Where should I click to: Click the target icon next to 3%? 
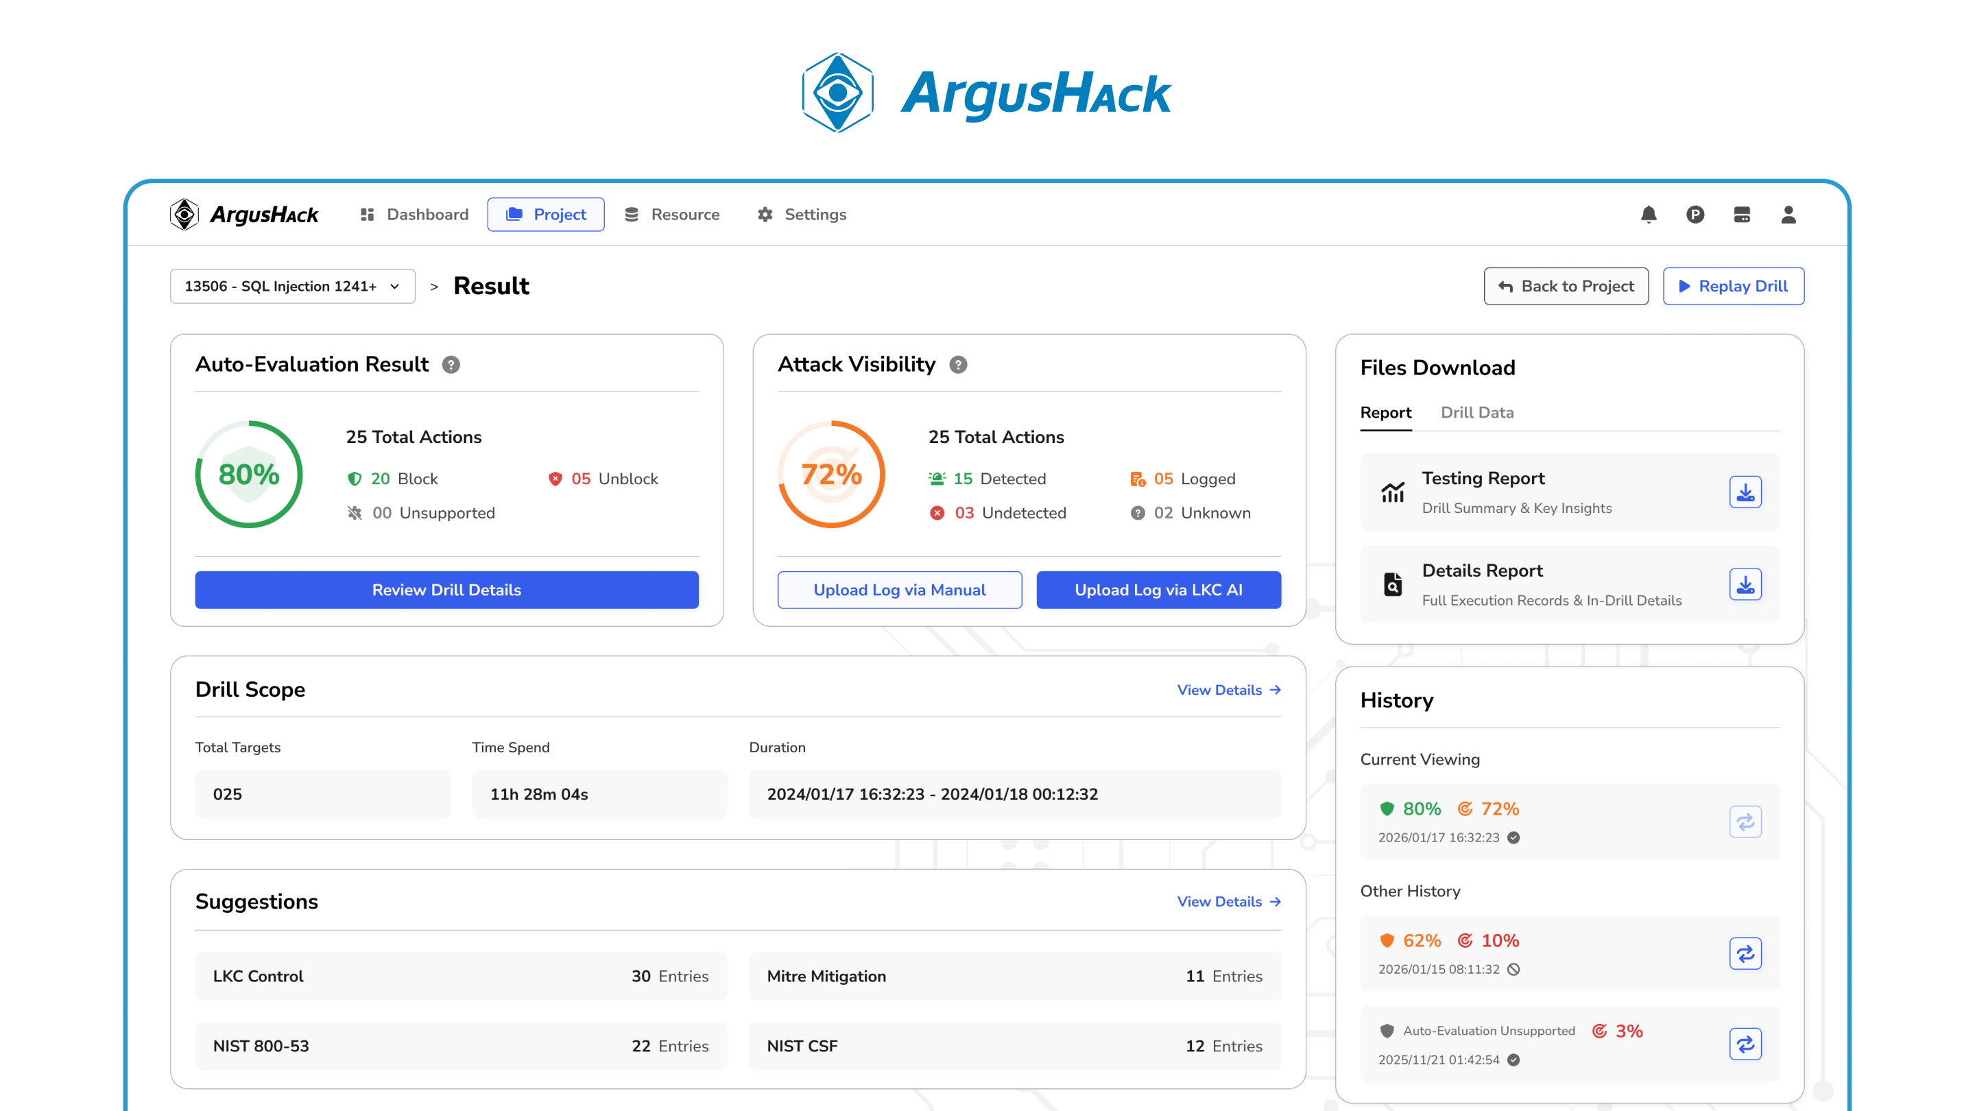(x=1599, y=1031)
